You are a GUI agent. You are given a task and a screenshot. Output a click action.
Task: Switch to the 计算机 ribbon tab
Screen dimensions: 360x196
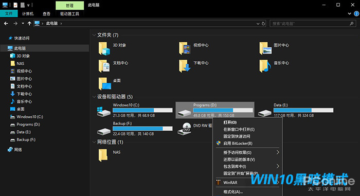(28, 14)
